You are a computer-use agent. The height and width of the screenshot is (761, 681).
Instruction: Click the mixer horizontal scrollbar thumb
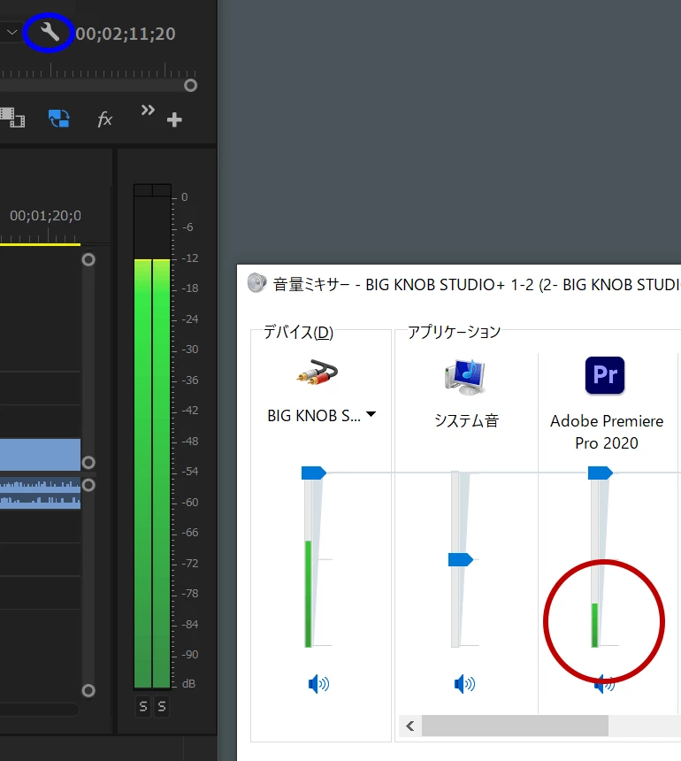[515, 726]
